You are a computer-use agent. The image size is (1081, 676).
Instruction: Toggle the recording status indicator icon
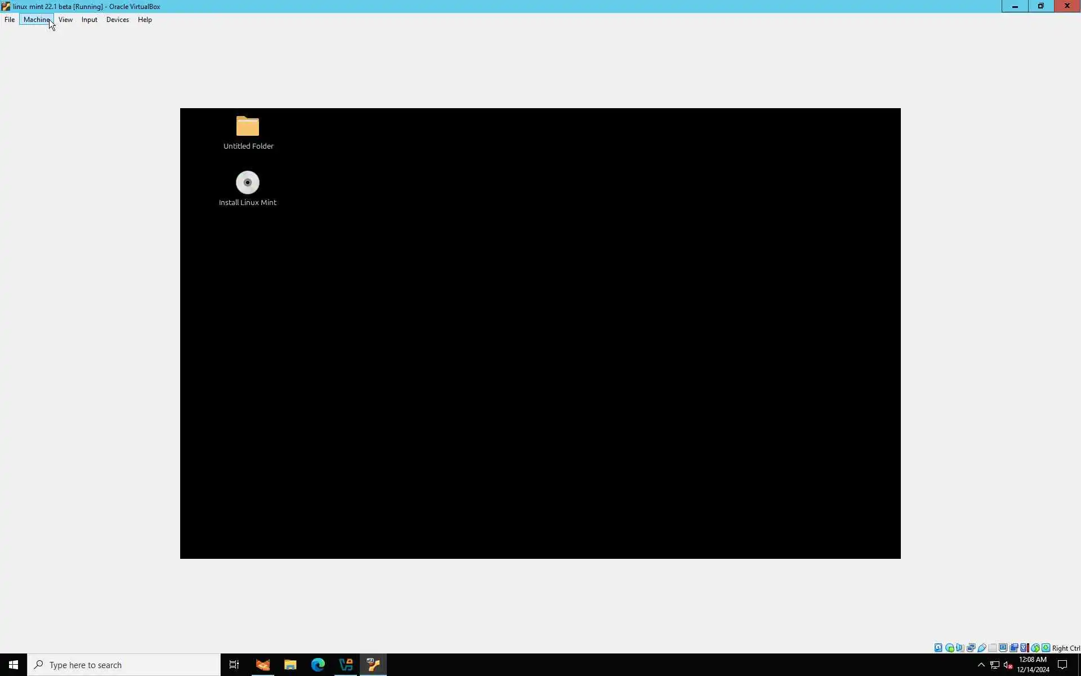[x=1014, y=648]
